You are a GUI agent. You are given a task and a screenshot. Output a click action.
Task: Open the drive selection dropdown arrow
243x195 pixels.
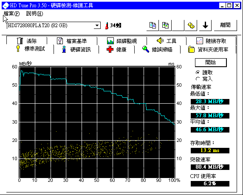[97, 25]
